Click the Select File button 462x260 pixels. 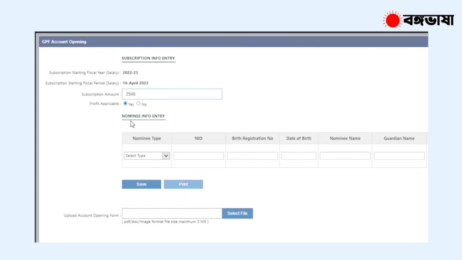click(x=237, y=213)
